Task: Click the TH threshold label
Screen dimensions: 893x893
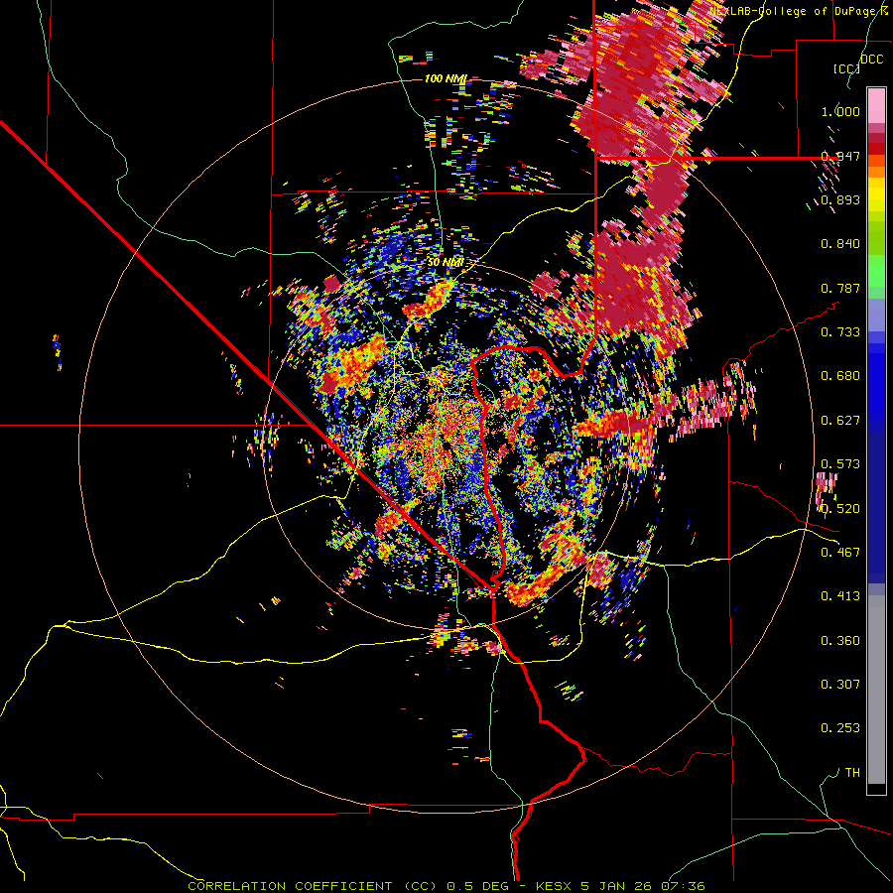Action: (x=852, y=773)
